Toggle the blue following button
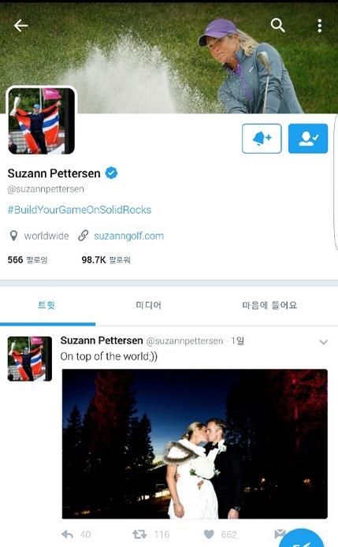 pyautogui.click(x=308, y=139)
